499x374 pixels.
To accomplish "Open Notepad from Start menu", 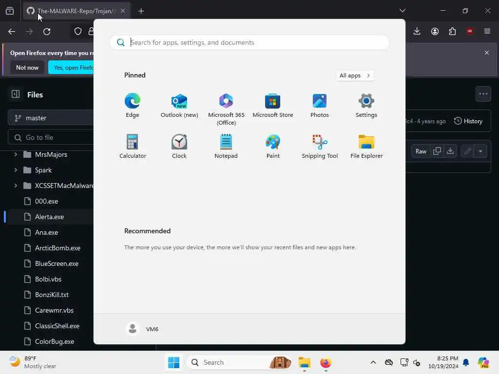I will pos(226,146).
